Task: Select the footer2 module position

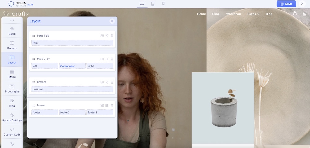Action: [x=72, y=112]
